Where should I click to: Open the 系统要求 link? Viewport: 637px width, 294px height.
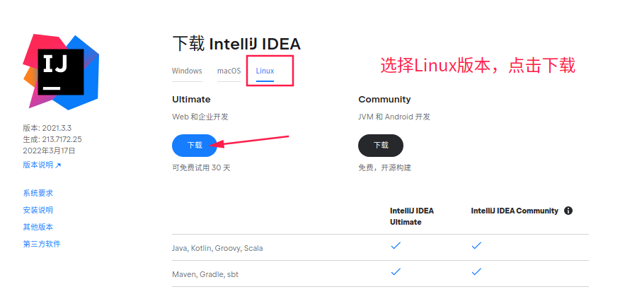pyautogui.click(x=38, y=193)
